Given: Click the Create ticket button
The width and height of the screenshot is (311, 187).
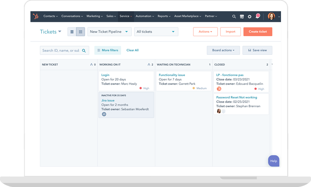Looking at the screenshot, I should tap(258, 32).
